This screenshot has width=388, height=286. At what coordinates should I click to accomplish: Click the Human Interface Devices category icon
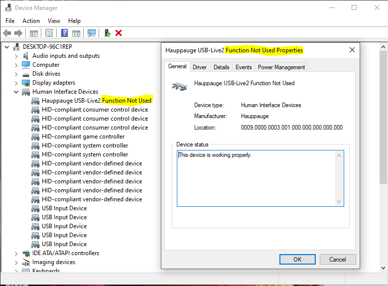26,92
